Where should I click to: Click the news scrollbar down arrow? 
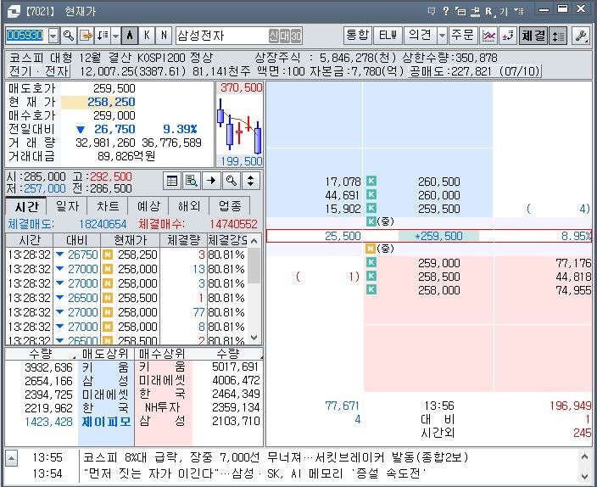click(x=585, y=476)
